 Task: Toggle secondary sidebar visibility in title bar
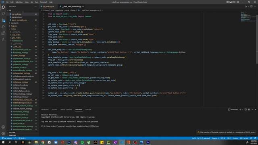(233, 2)
